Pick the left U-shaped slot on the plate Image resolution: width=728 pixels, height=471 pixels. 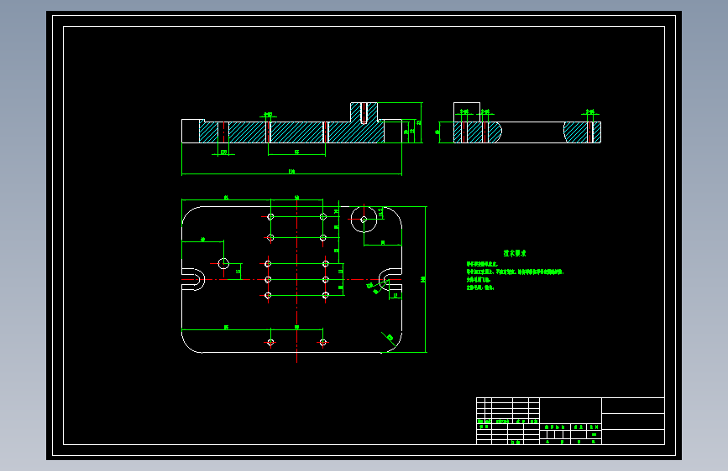193,280
